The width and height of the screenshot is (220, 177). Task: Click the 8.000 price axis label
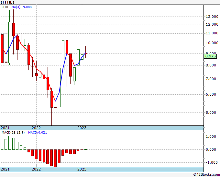(x=211, y=65)
